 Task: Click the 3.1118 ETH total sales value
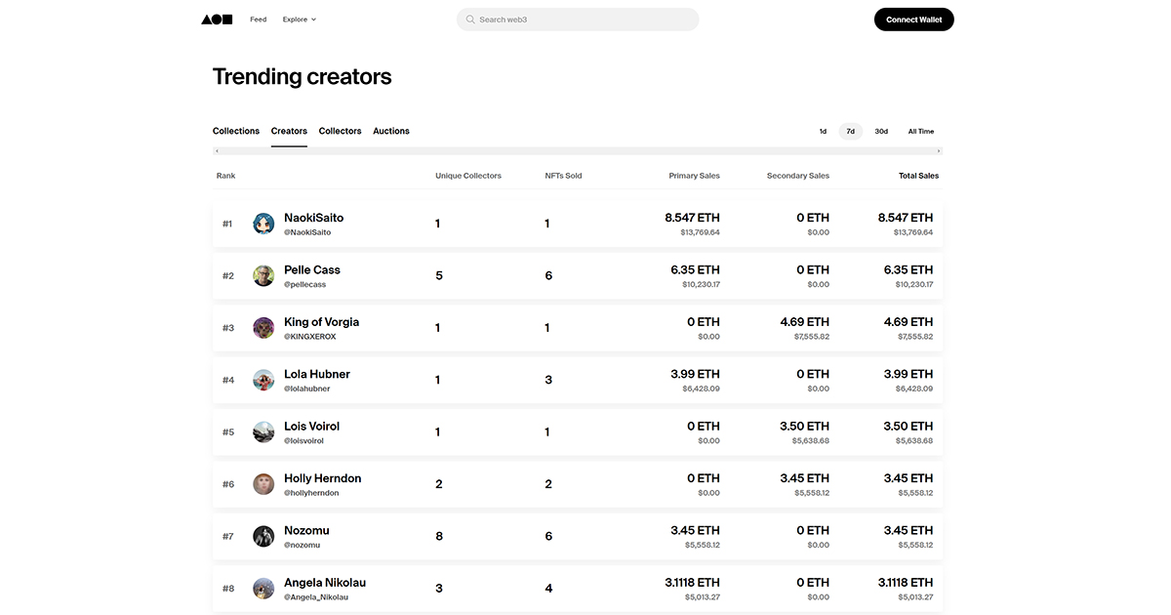point(906,583)
